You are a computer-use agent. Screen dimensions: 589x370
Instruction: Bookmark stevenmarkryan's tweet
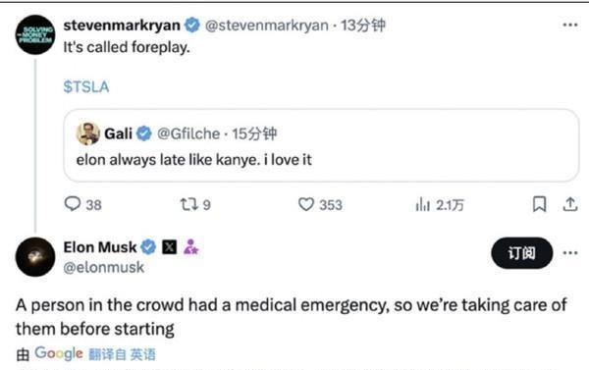click(539, 204)
